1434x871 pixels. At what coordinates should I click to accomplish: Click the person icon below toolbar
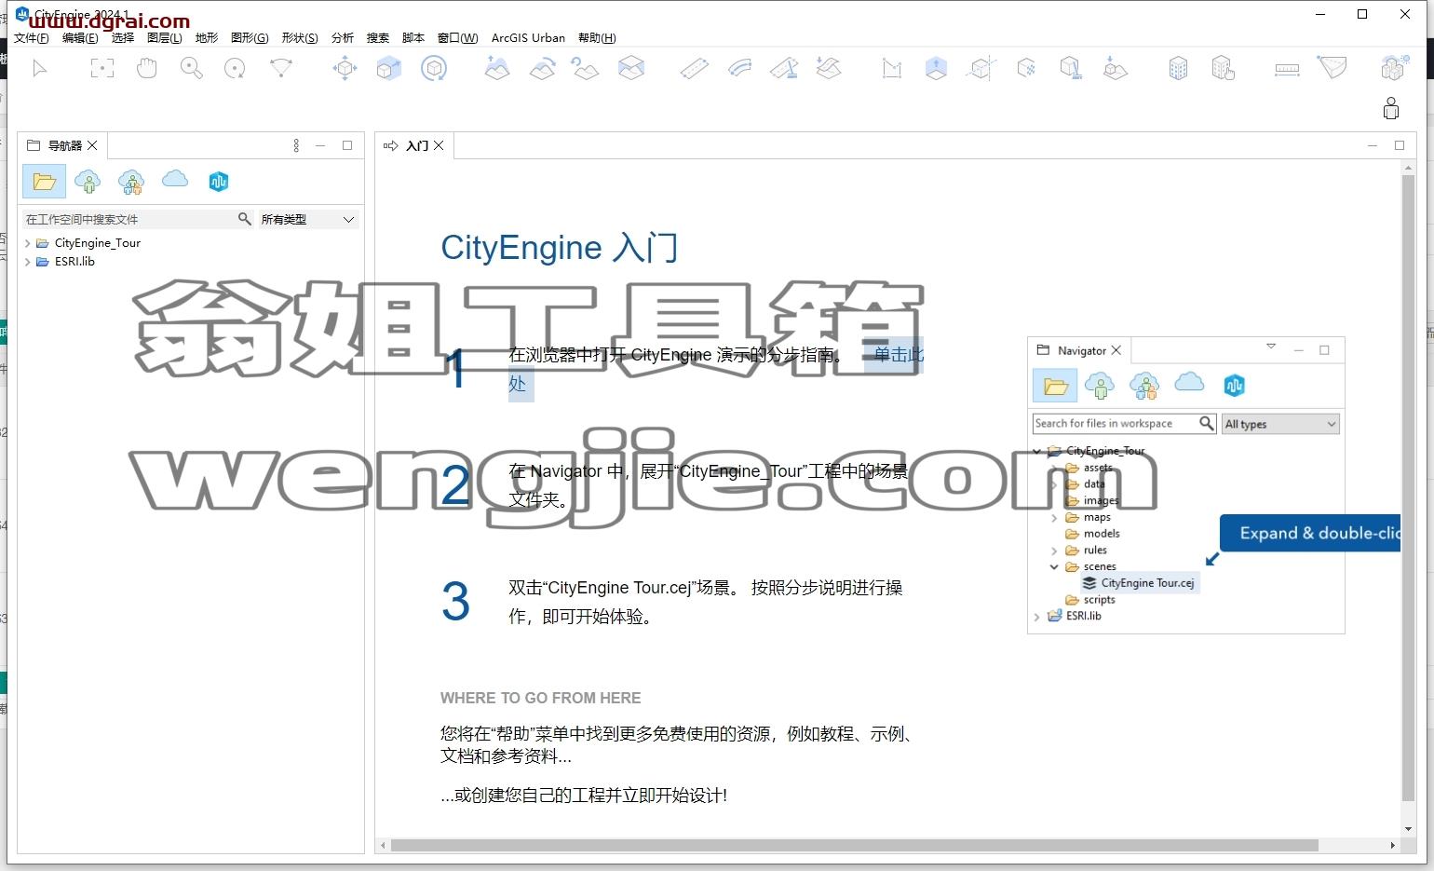1391,109
